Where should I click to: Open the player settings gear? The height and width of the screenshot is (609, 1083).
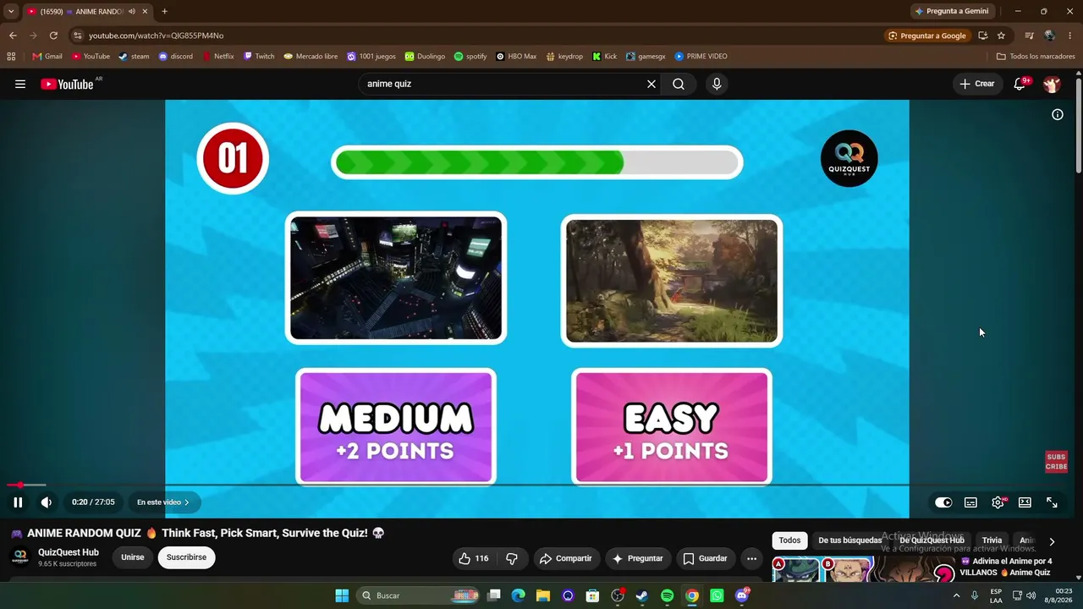(998, 502)
